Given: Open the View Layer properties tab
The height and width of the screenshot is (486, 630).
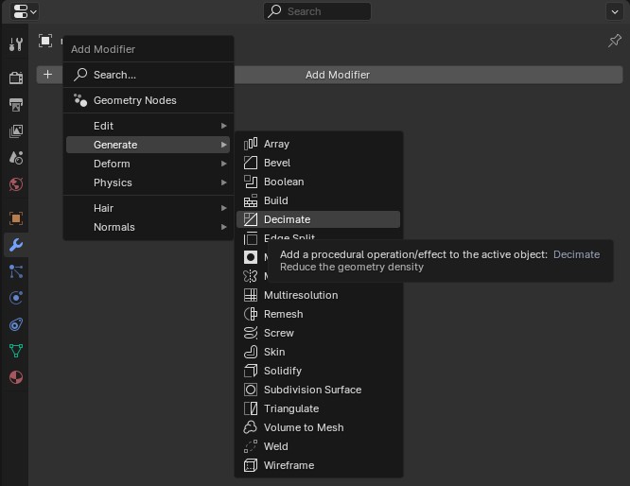Looking at the screenshot, I should [16, 130].
